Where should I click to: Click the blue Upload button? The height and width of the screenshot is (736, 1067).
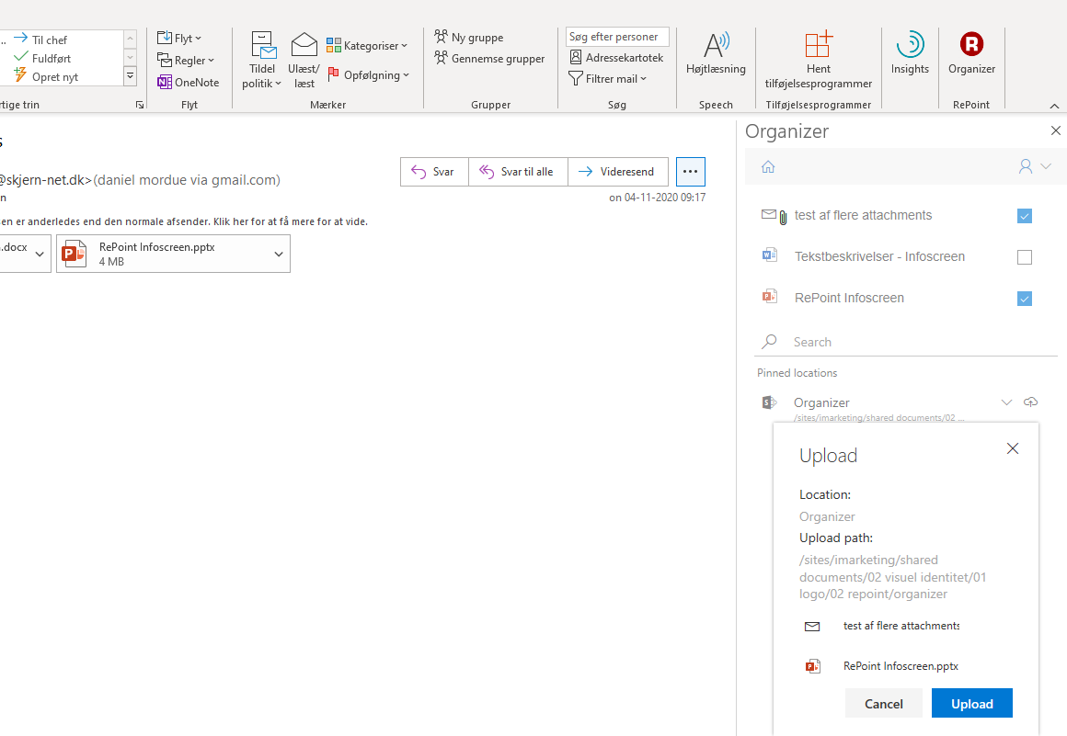pyautogui.click(x=971, y=704)
